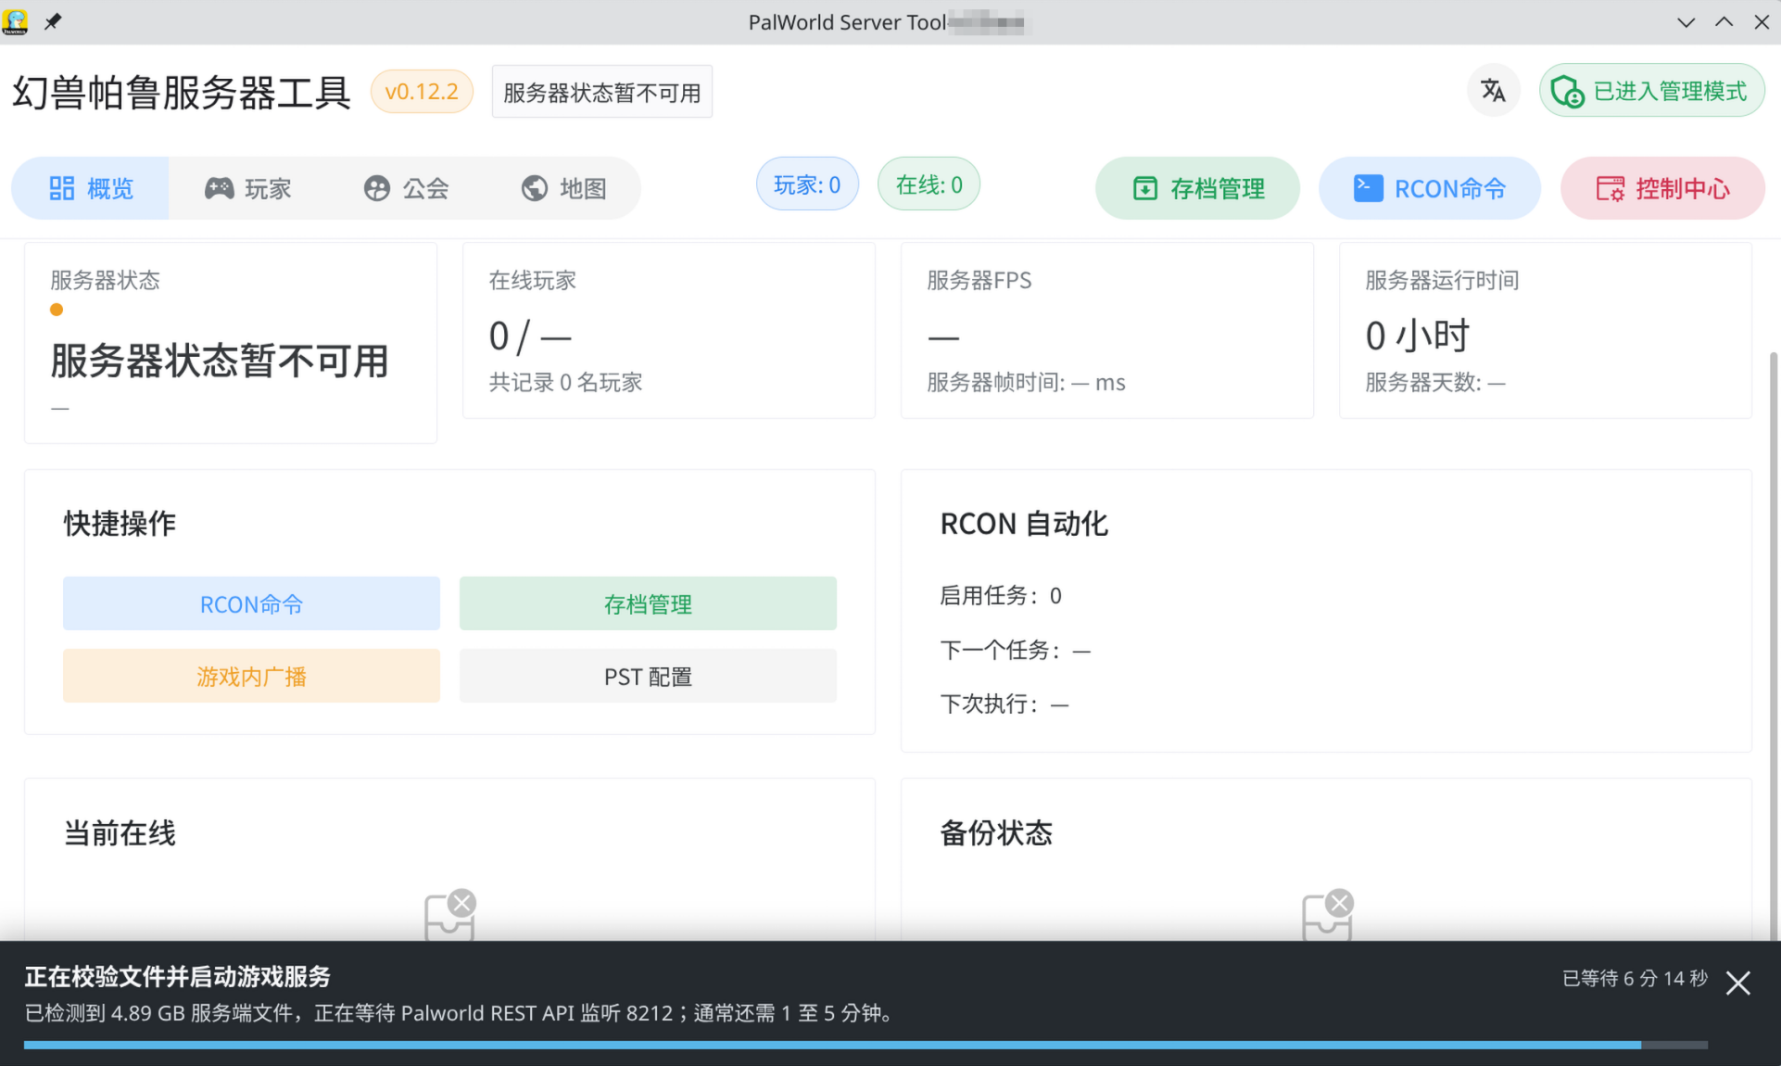Click the 服务器状态暂不可用 header status tag

tap(601, 92)
